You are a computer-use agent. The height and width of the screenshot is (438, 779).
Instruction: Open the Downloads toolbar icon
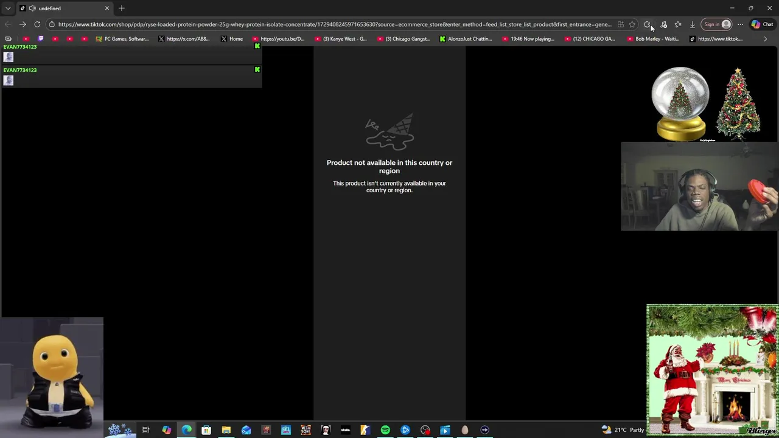coord(693,24)
